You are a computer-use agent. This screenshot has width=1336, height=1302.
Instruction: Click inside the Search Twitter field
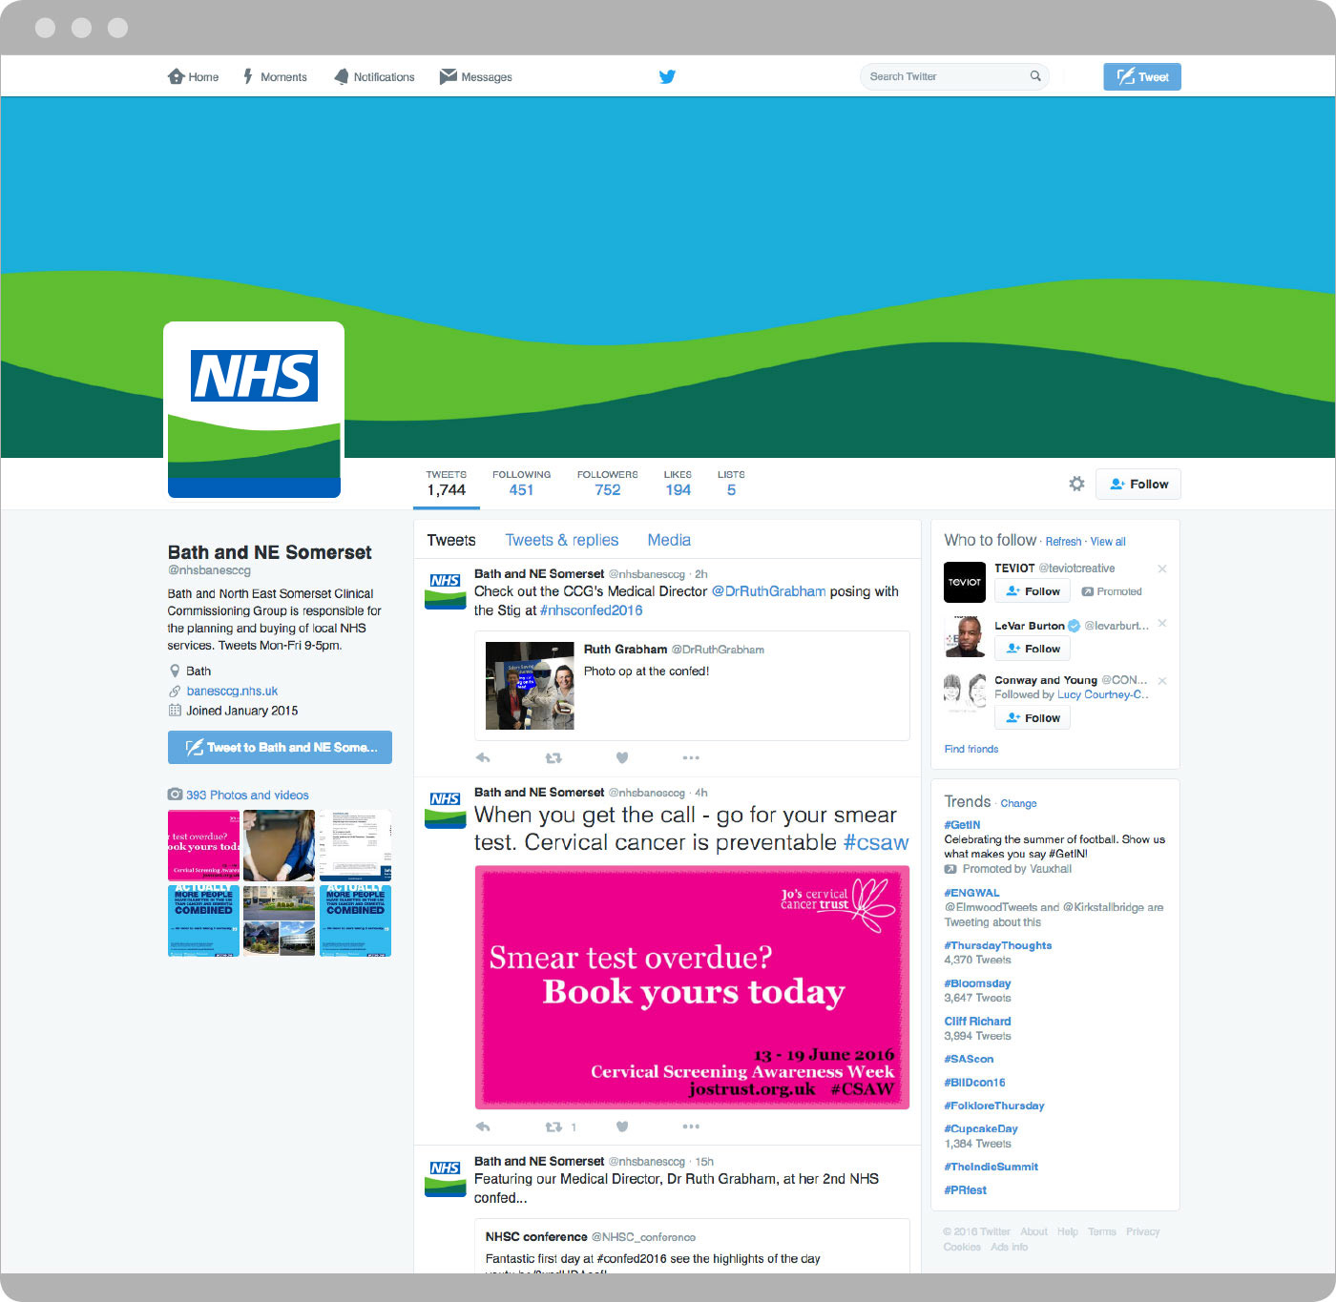(954, 76)
